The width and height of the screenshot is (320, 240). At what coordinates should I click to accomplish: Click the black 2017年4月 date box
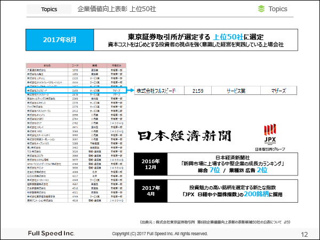151,191
